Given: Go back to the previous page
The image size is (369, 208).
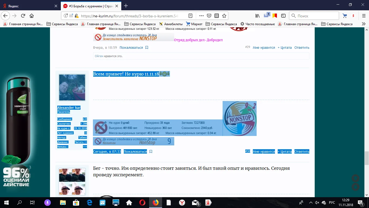Looking at the screenshot, I should [x=5, y=16].
